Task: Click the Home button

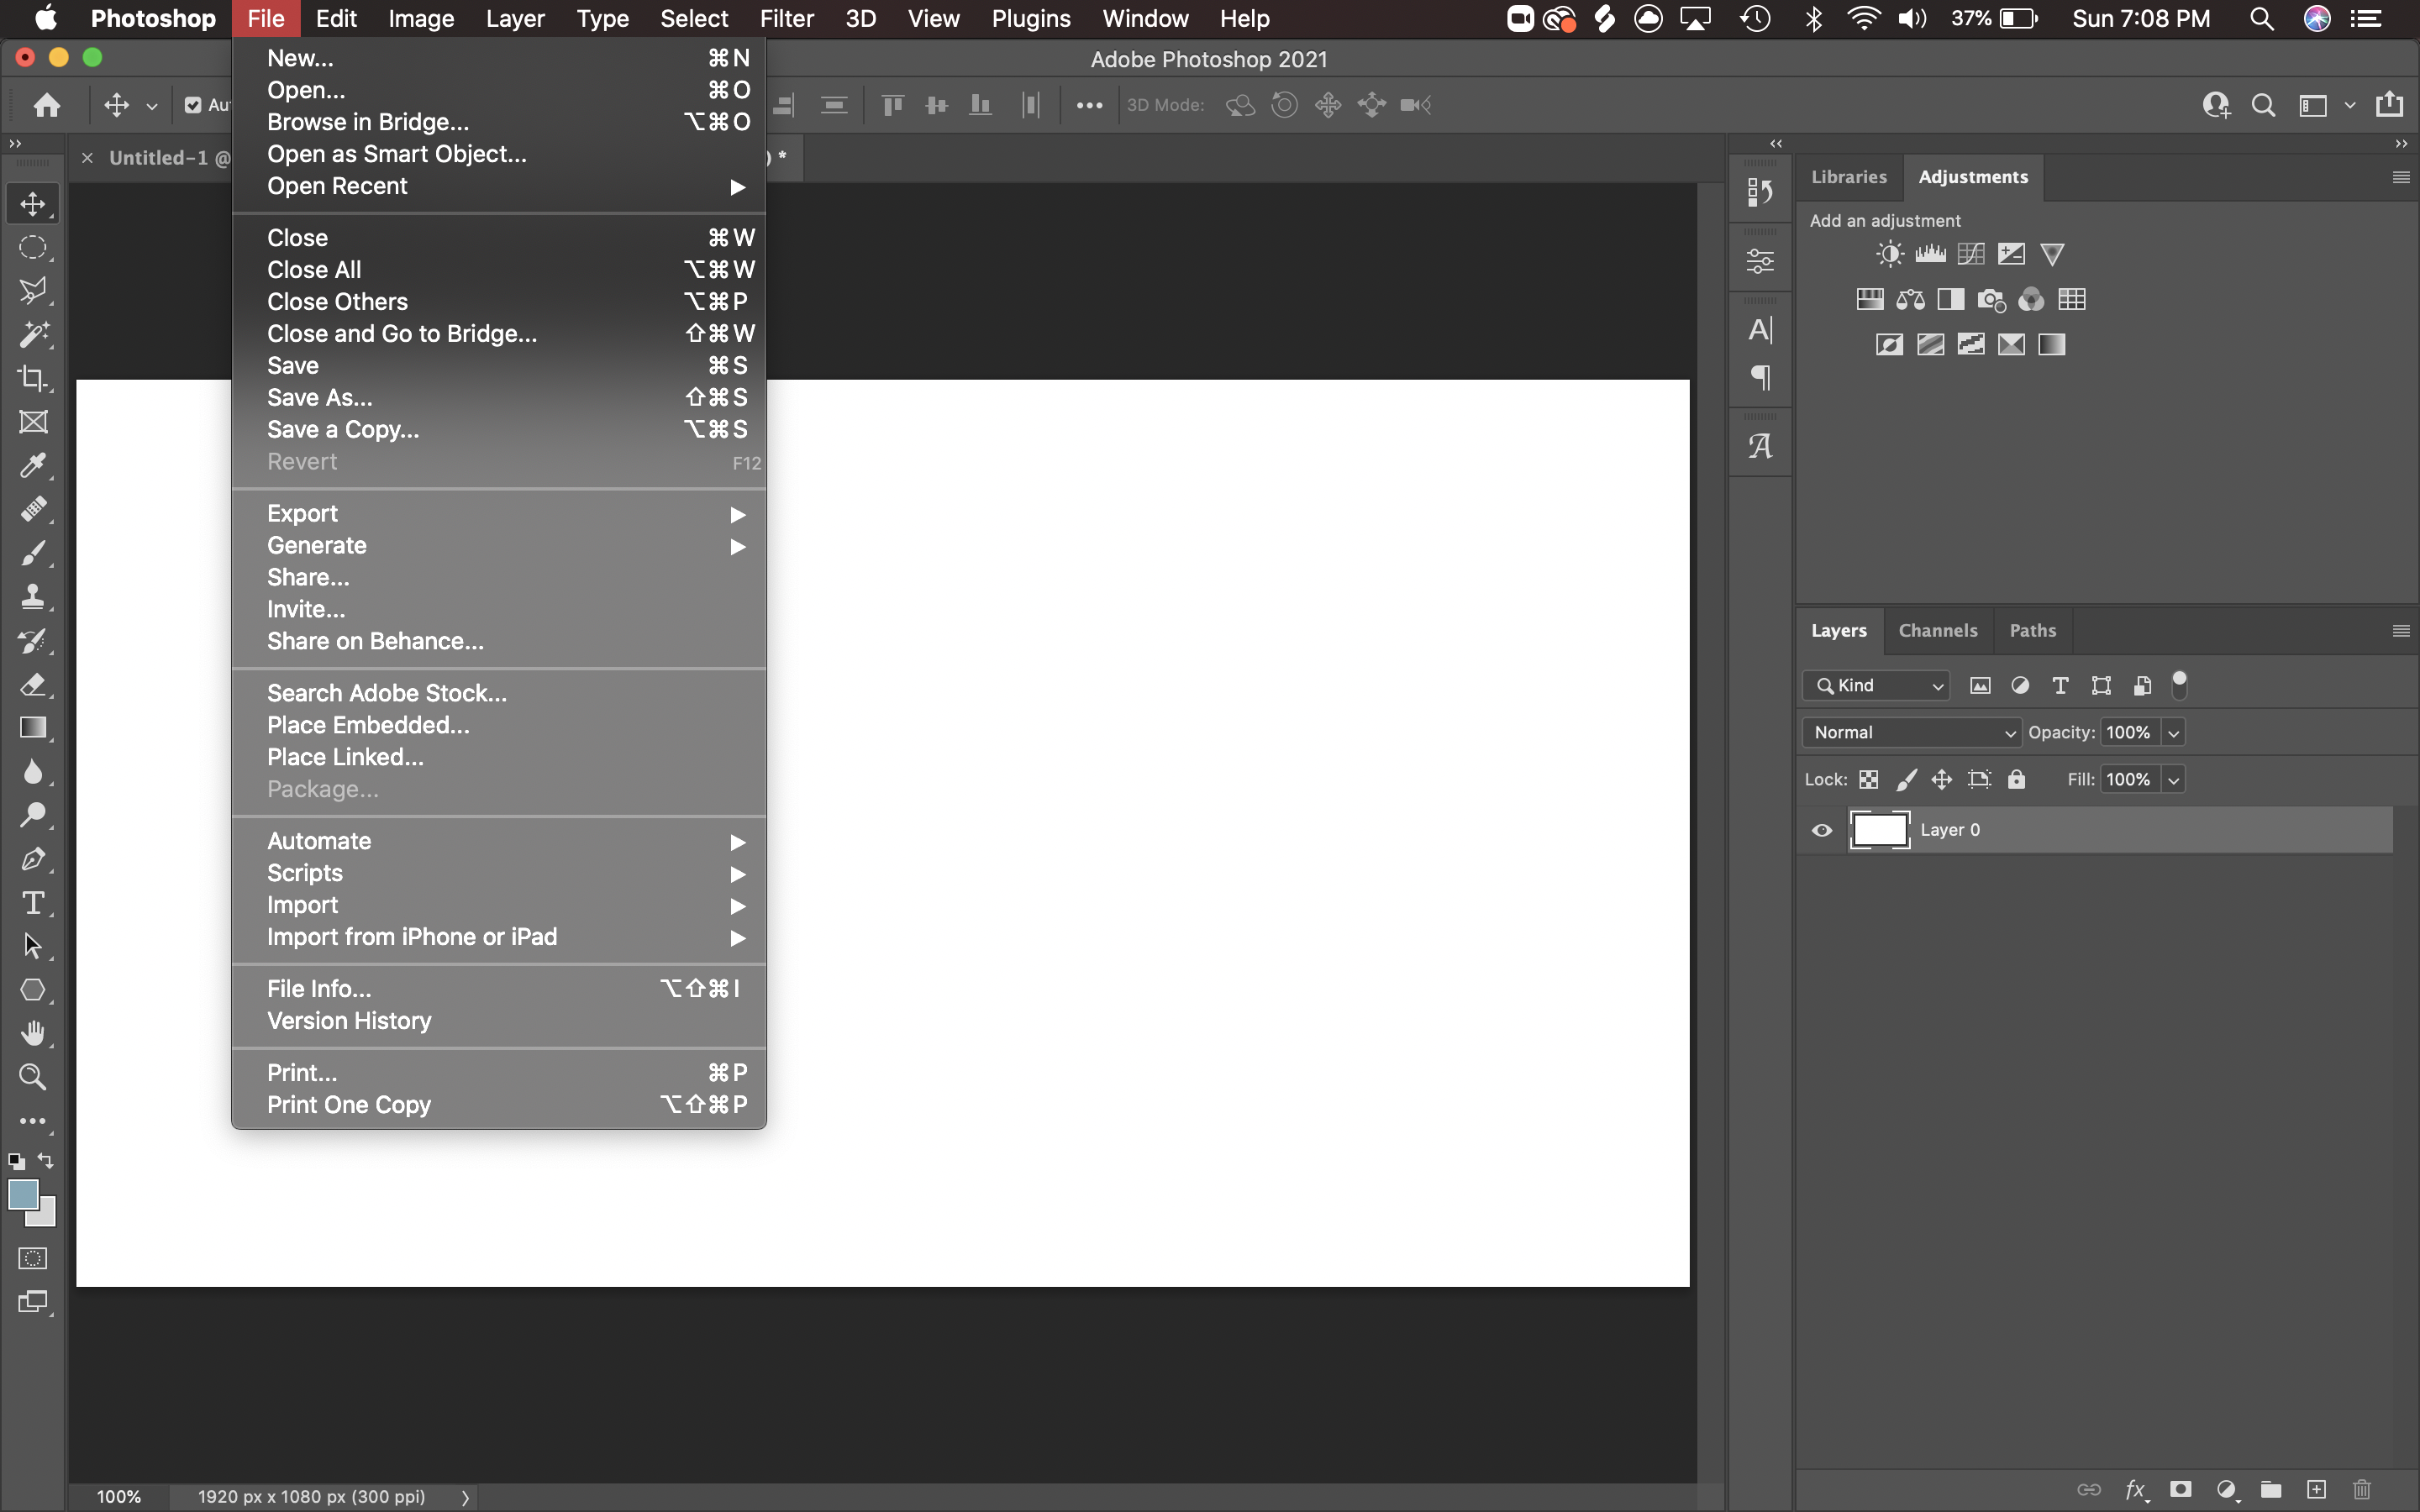Action: 47,105
